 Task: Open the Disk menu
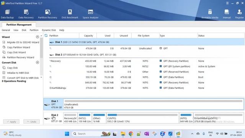24,30
